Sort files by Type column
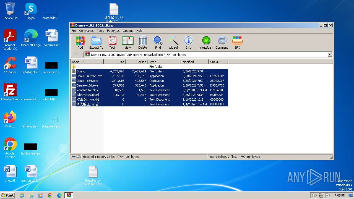The image size is (354, 199). click(x=165, y=62)
